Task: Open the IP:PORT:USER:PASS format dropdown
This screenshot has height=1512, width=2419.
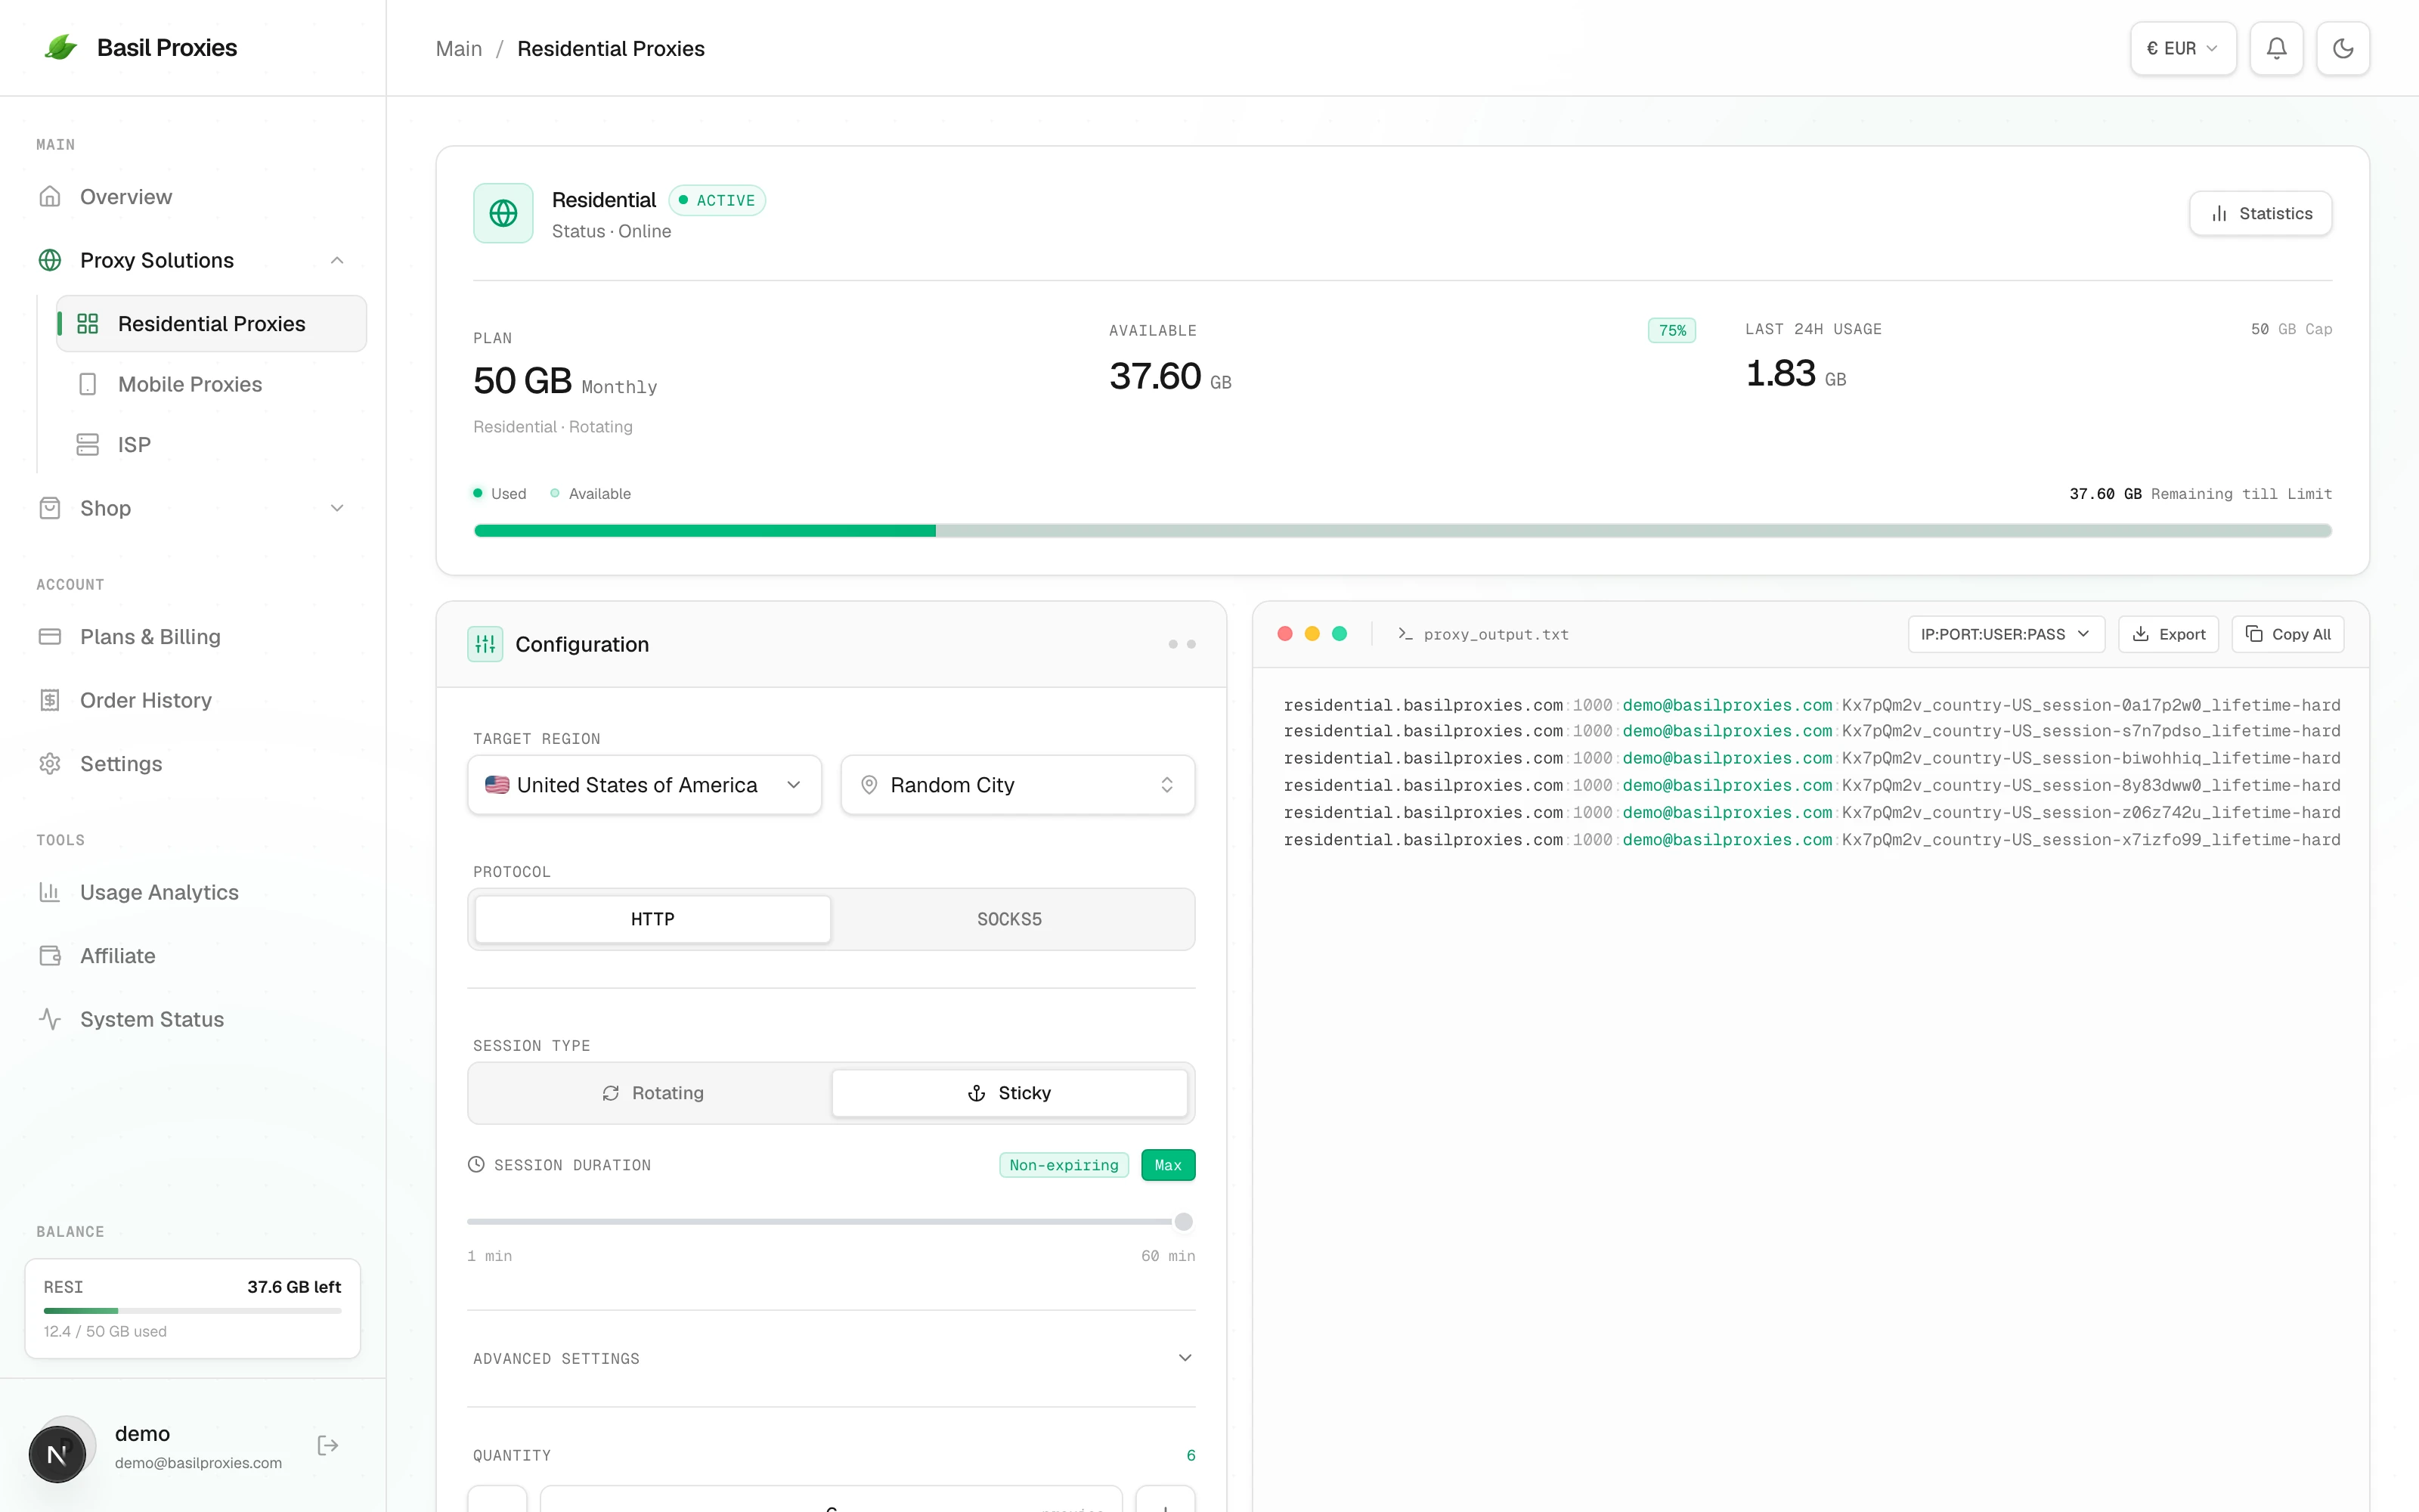Action: point(2006,634)
